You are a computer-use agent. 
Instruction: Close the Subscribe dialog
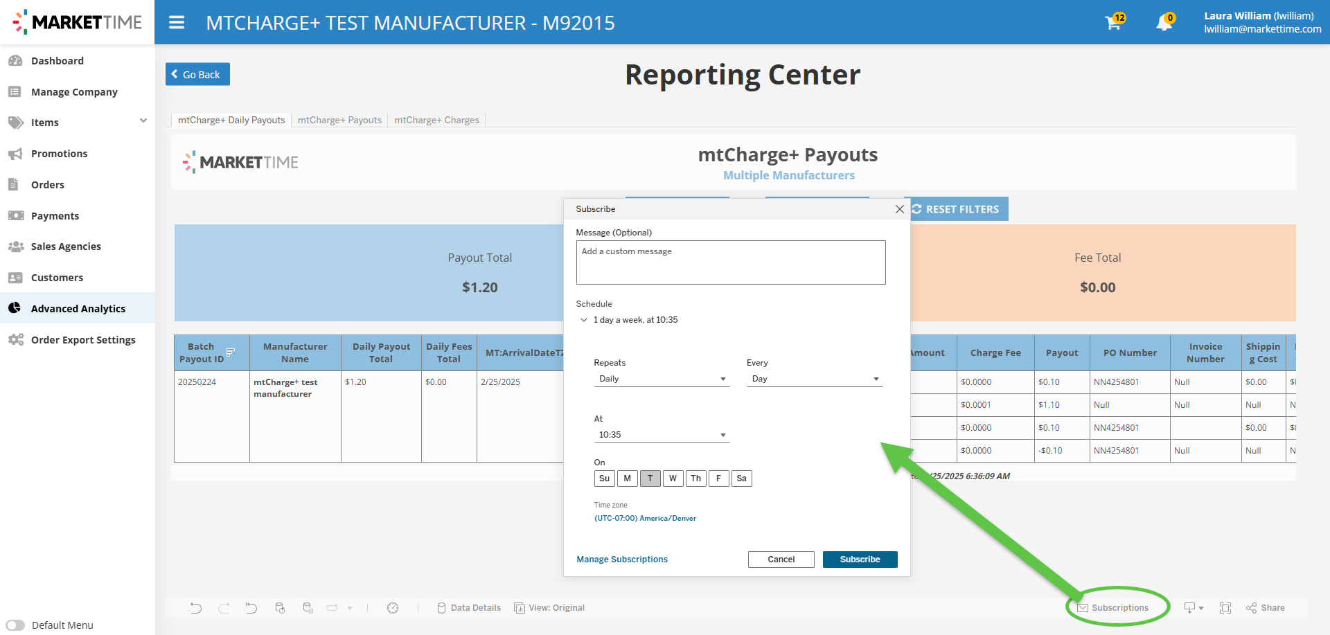(899, 209)
